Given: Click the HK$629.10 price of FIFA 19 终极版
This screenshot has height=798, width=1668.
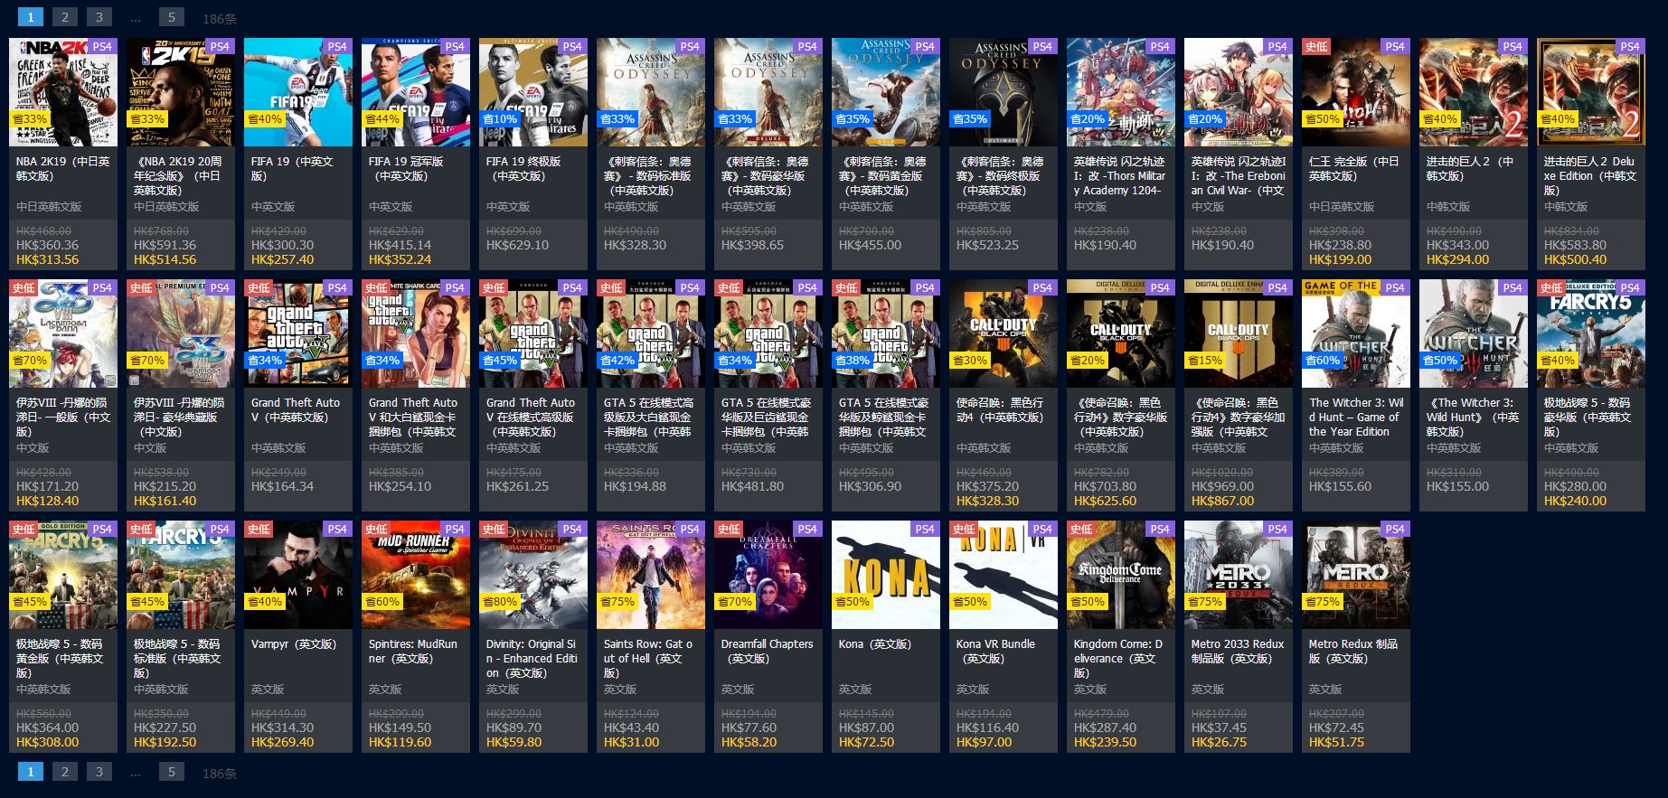Looking at the screenshot, I should pos(517,245).
